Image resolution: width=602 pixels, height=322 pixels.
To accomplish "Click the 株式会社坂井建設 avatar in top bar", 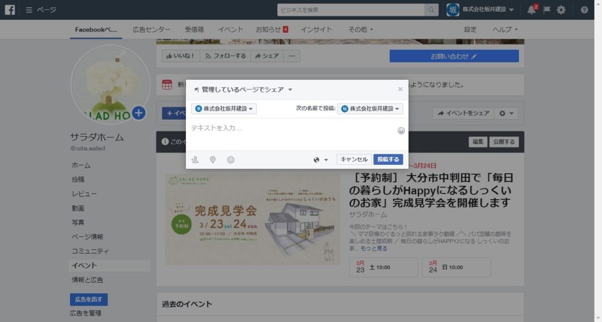I will pyautogui.click(x=453, y=9).
